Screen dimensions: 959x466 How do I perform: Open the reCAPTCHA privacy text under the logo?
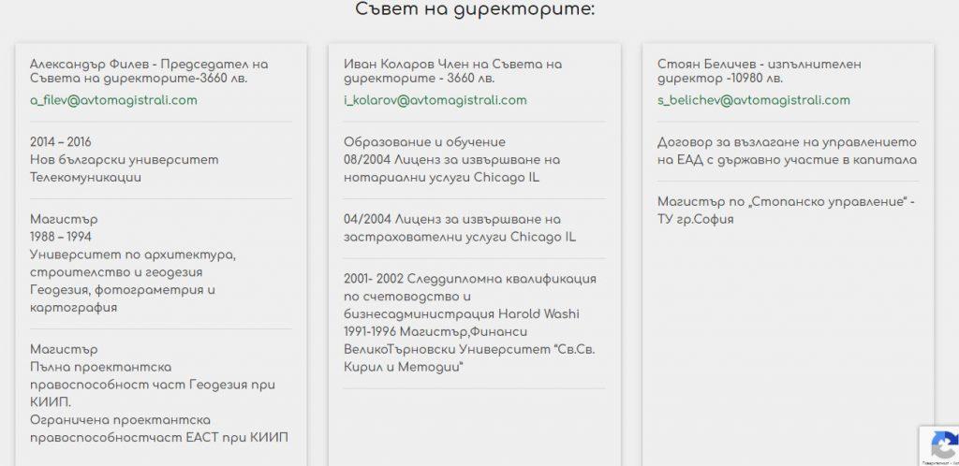937,461
